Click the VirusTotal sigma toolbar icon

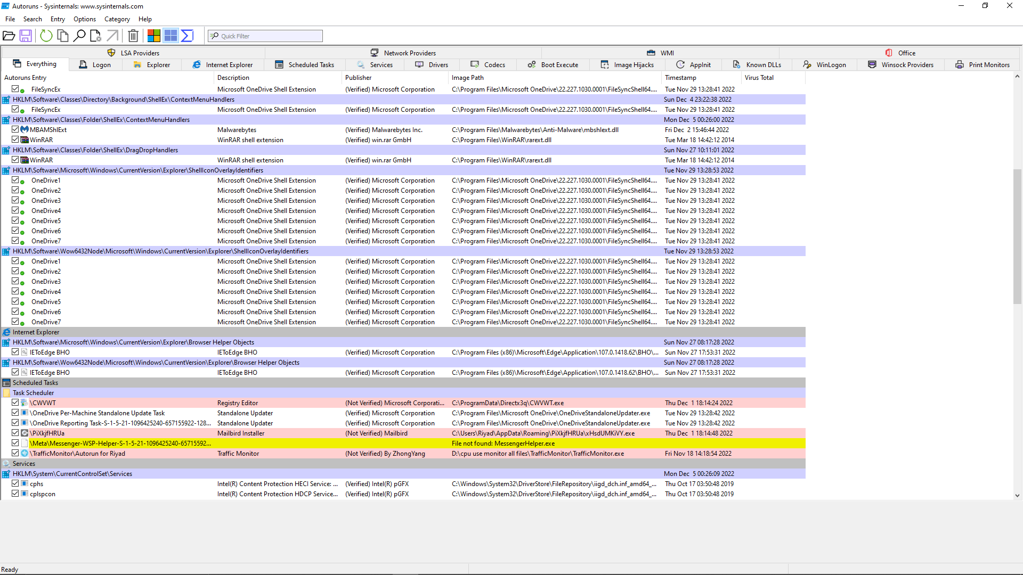(187, 36)
